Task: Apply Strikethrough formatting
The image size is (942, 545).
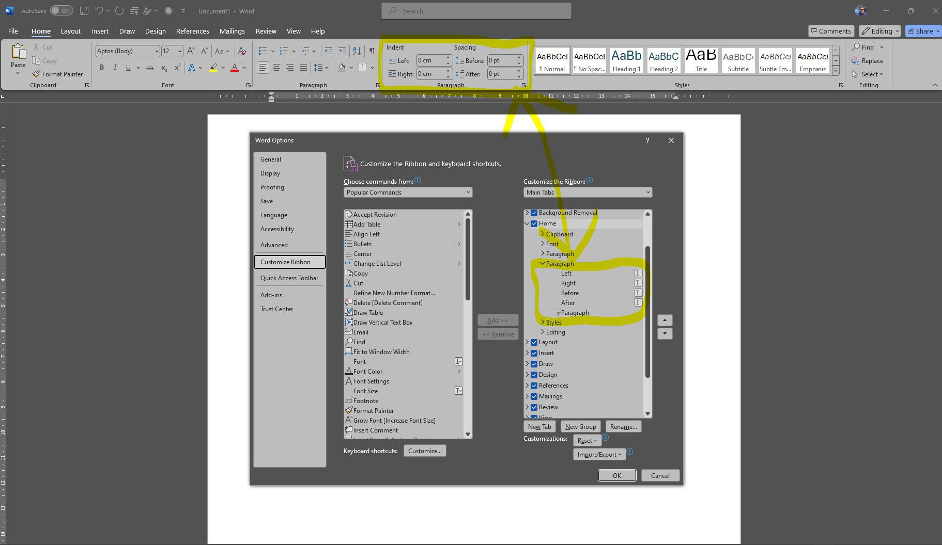Action: (150, 68)
